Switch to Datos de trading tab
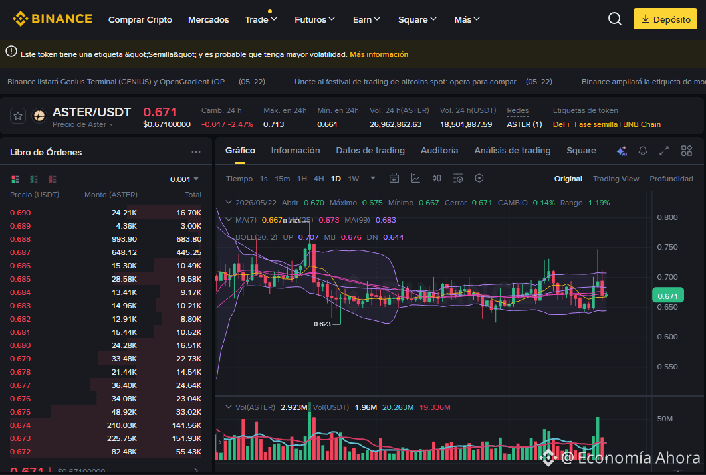 [370, 151]
